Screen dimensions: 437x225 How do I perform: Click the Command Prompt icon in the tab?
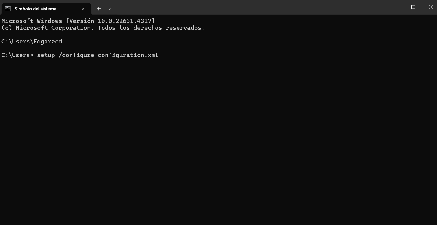[x=8, y=9]
